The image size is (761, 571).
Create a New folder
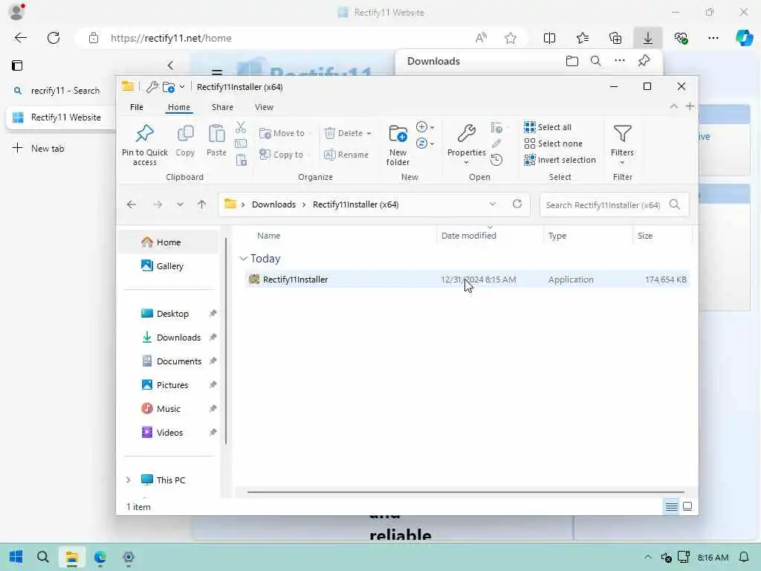click(398, 145)
